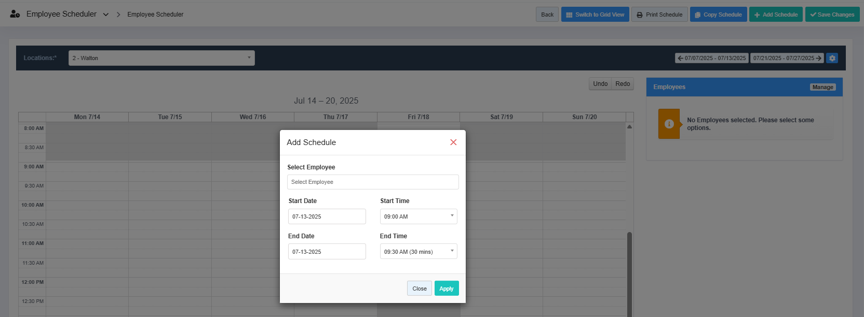Open the Start Time dropdown

point(419,217)
